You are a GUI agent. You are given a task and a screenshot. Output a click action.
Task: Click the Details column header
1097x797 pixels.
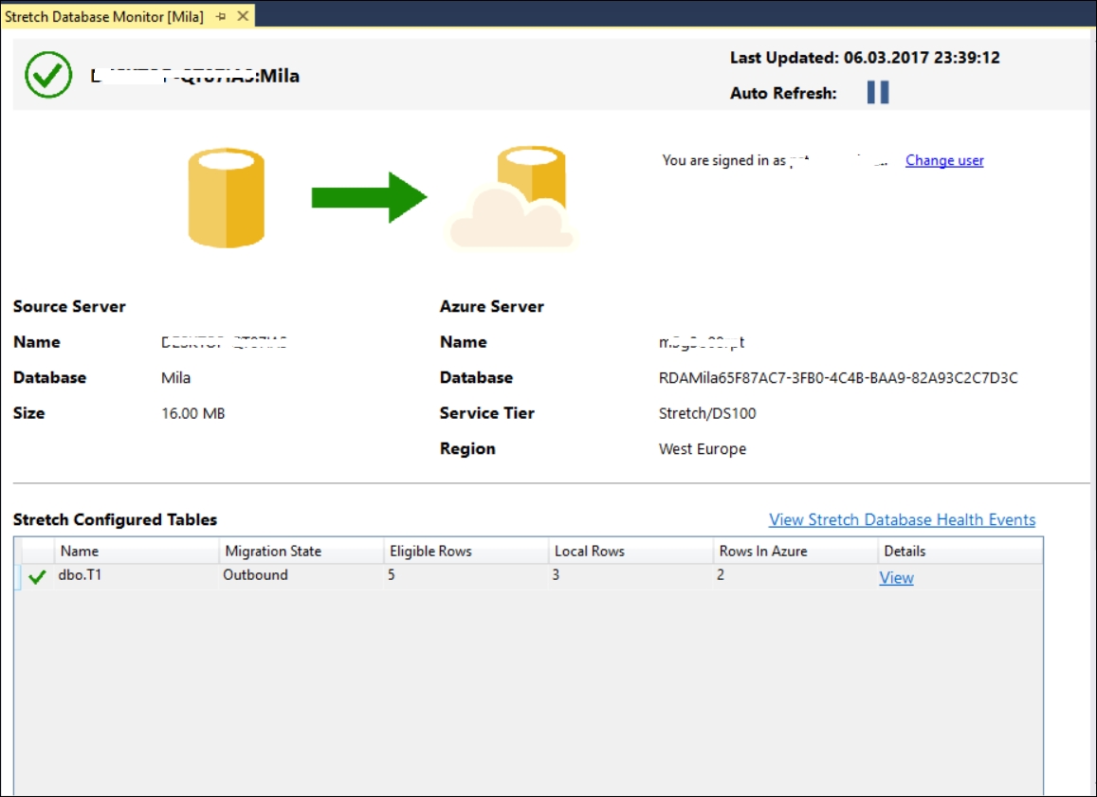click(x=960, y=551)
